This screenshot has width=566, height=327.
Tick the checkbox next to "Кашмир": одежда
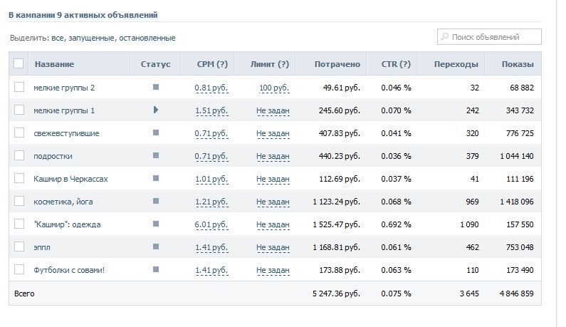point(19,224)
